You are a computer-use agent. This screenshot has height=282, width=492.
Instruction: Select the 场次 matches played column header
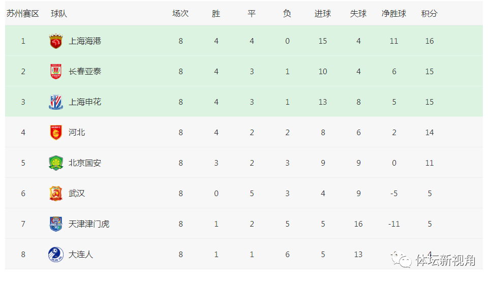pos(180,14)
